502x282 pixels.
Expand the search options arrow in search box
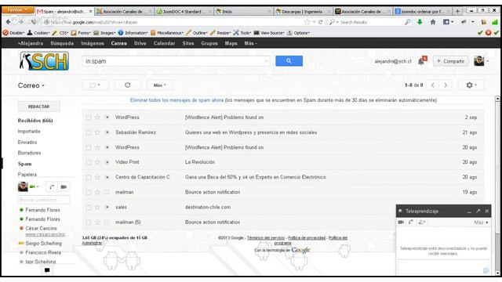(x=266, y=61)
